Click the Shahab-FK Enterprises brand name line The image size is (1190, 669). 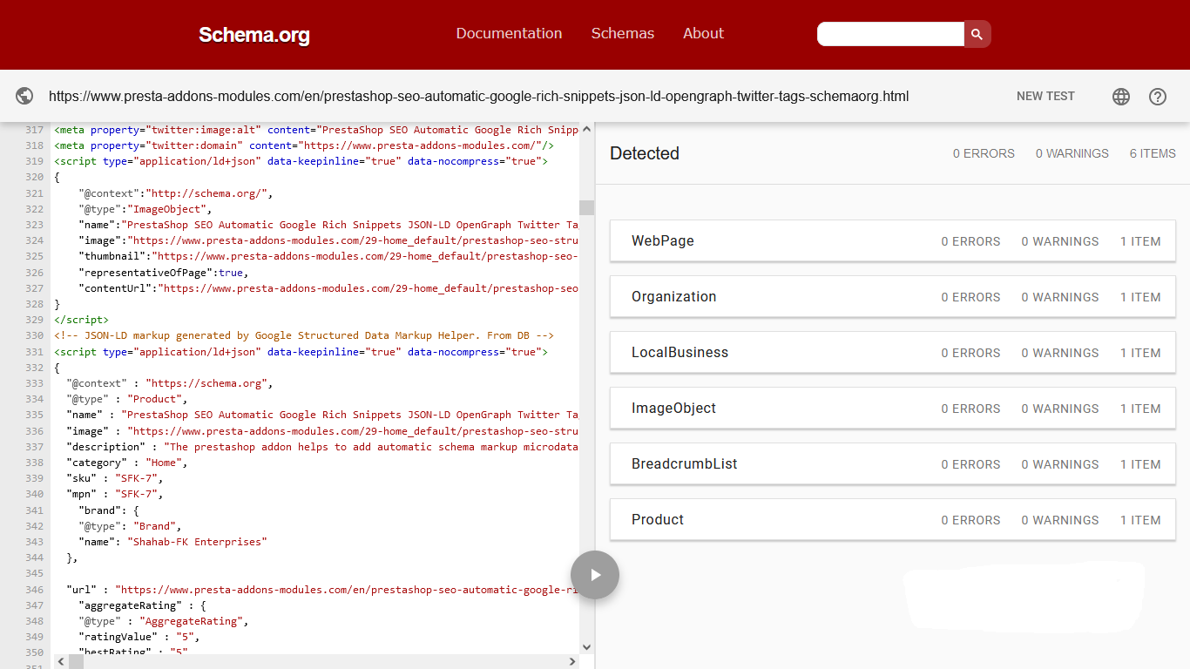pyautogui.click(x=172, y=542)
